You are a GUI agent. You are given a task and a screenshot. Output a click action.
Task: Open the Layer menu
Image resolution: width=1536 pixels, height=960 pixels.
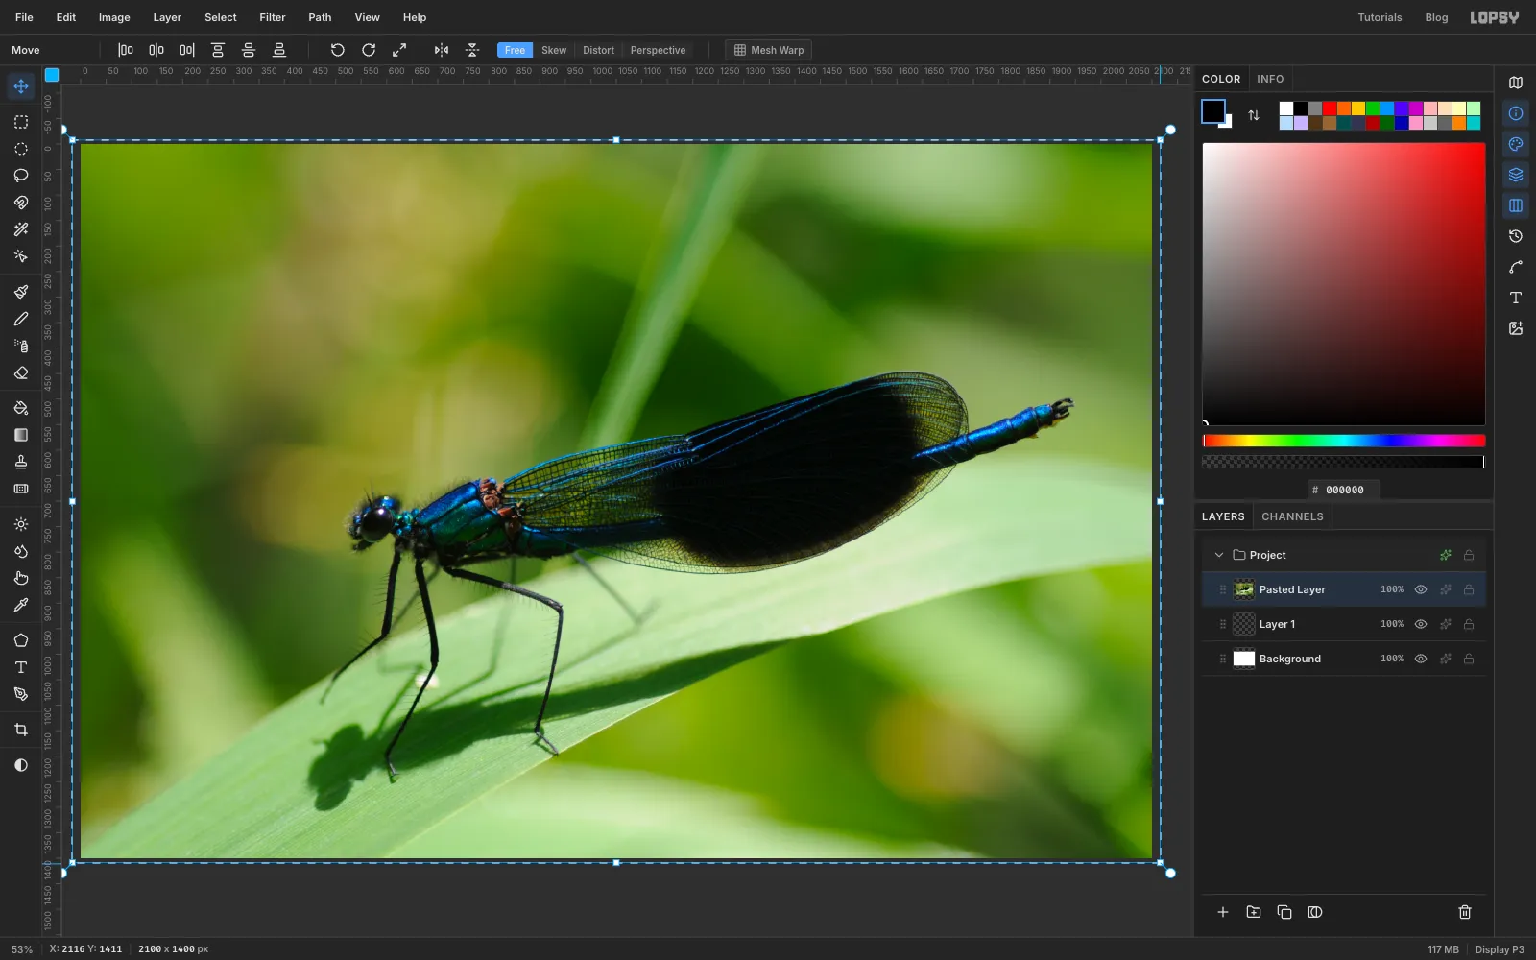point(167,17)
